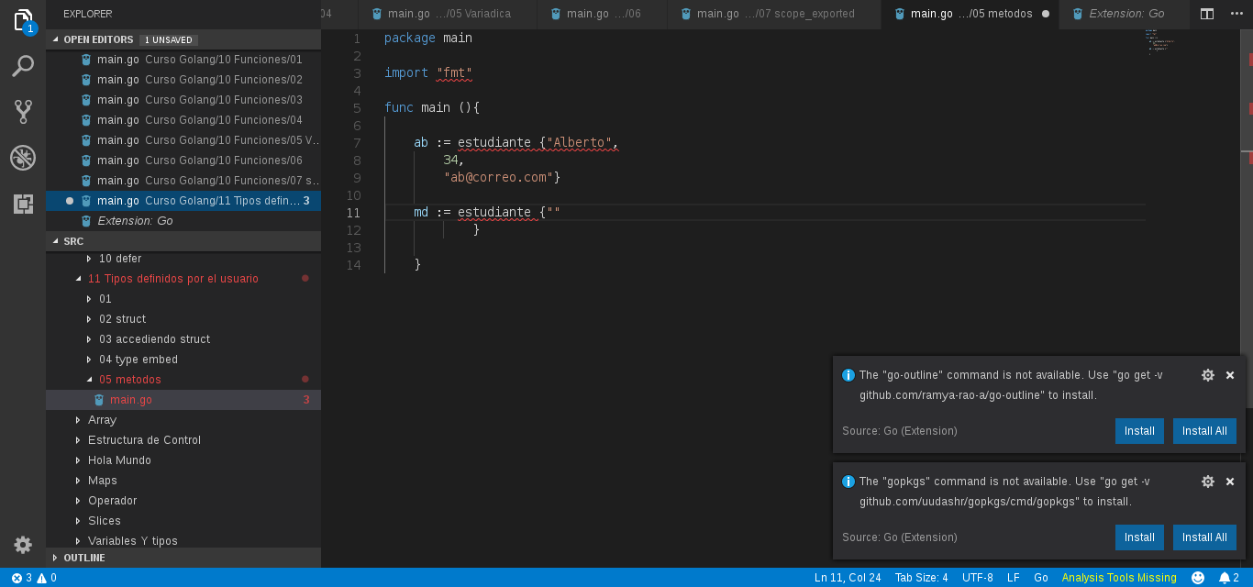Image resolution: width=1253 pixels, height=587 pixels.
Task: Click info icon on go-outline notification
Action: pos(848,375)
